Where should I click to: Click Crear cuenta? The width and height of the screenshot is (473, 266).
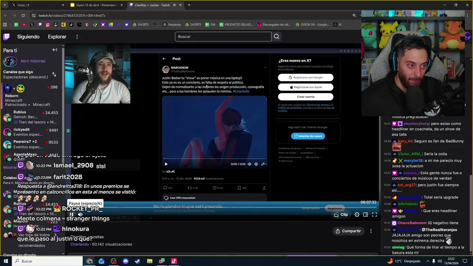tap(306, 97)
